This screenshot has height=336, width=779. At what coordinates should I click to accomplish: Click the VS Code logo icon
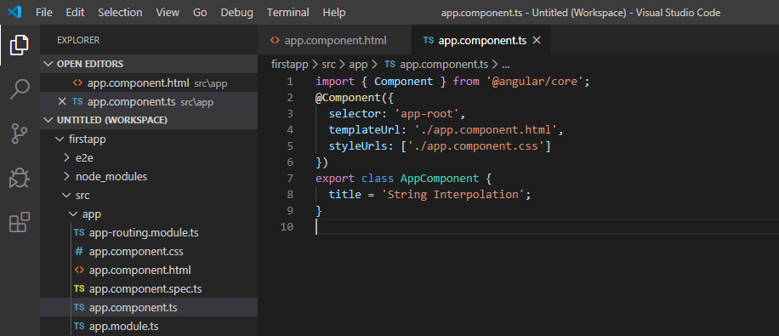pos(15,12)
